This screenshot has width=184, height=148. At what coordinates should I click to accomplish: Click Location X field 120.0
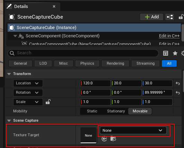[95, 83]
